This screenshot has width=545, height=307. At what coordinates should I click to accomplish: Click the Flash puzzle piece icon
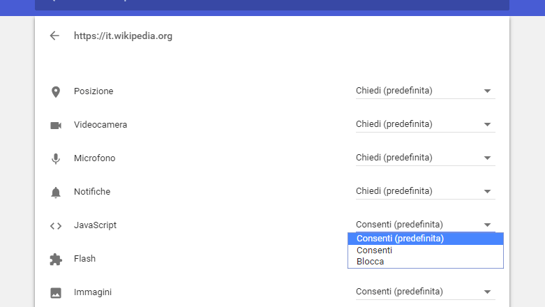point(56,260)
